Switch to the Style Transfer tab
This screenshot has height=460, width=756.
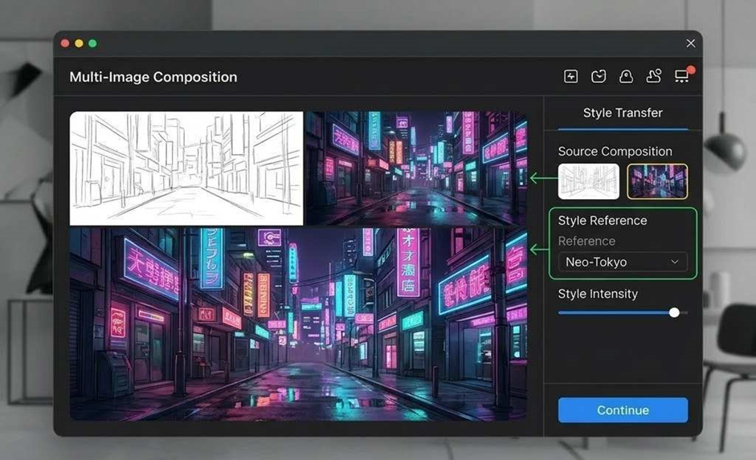pyautogui.click(x=623, y=113)
